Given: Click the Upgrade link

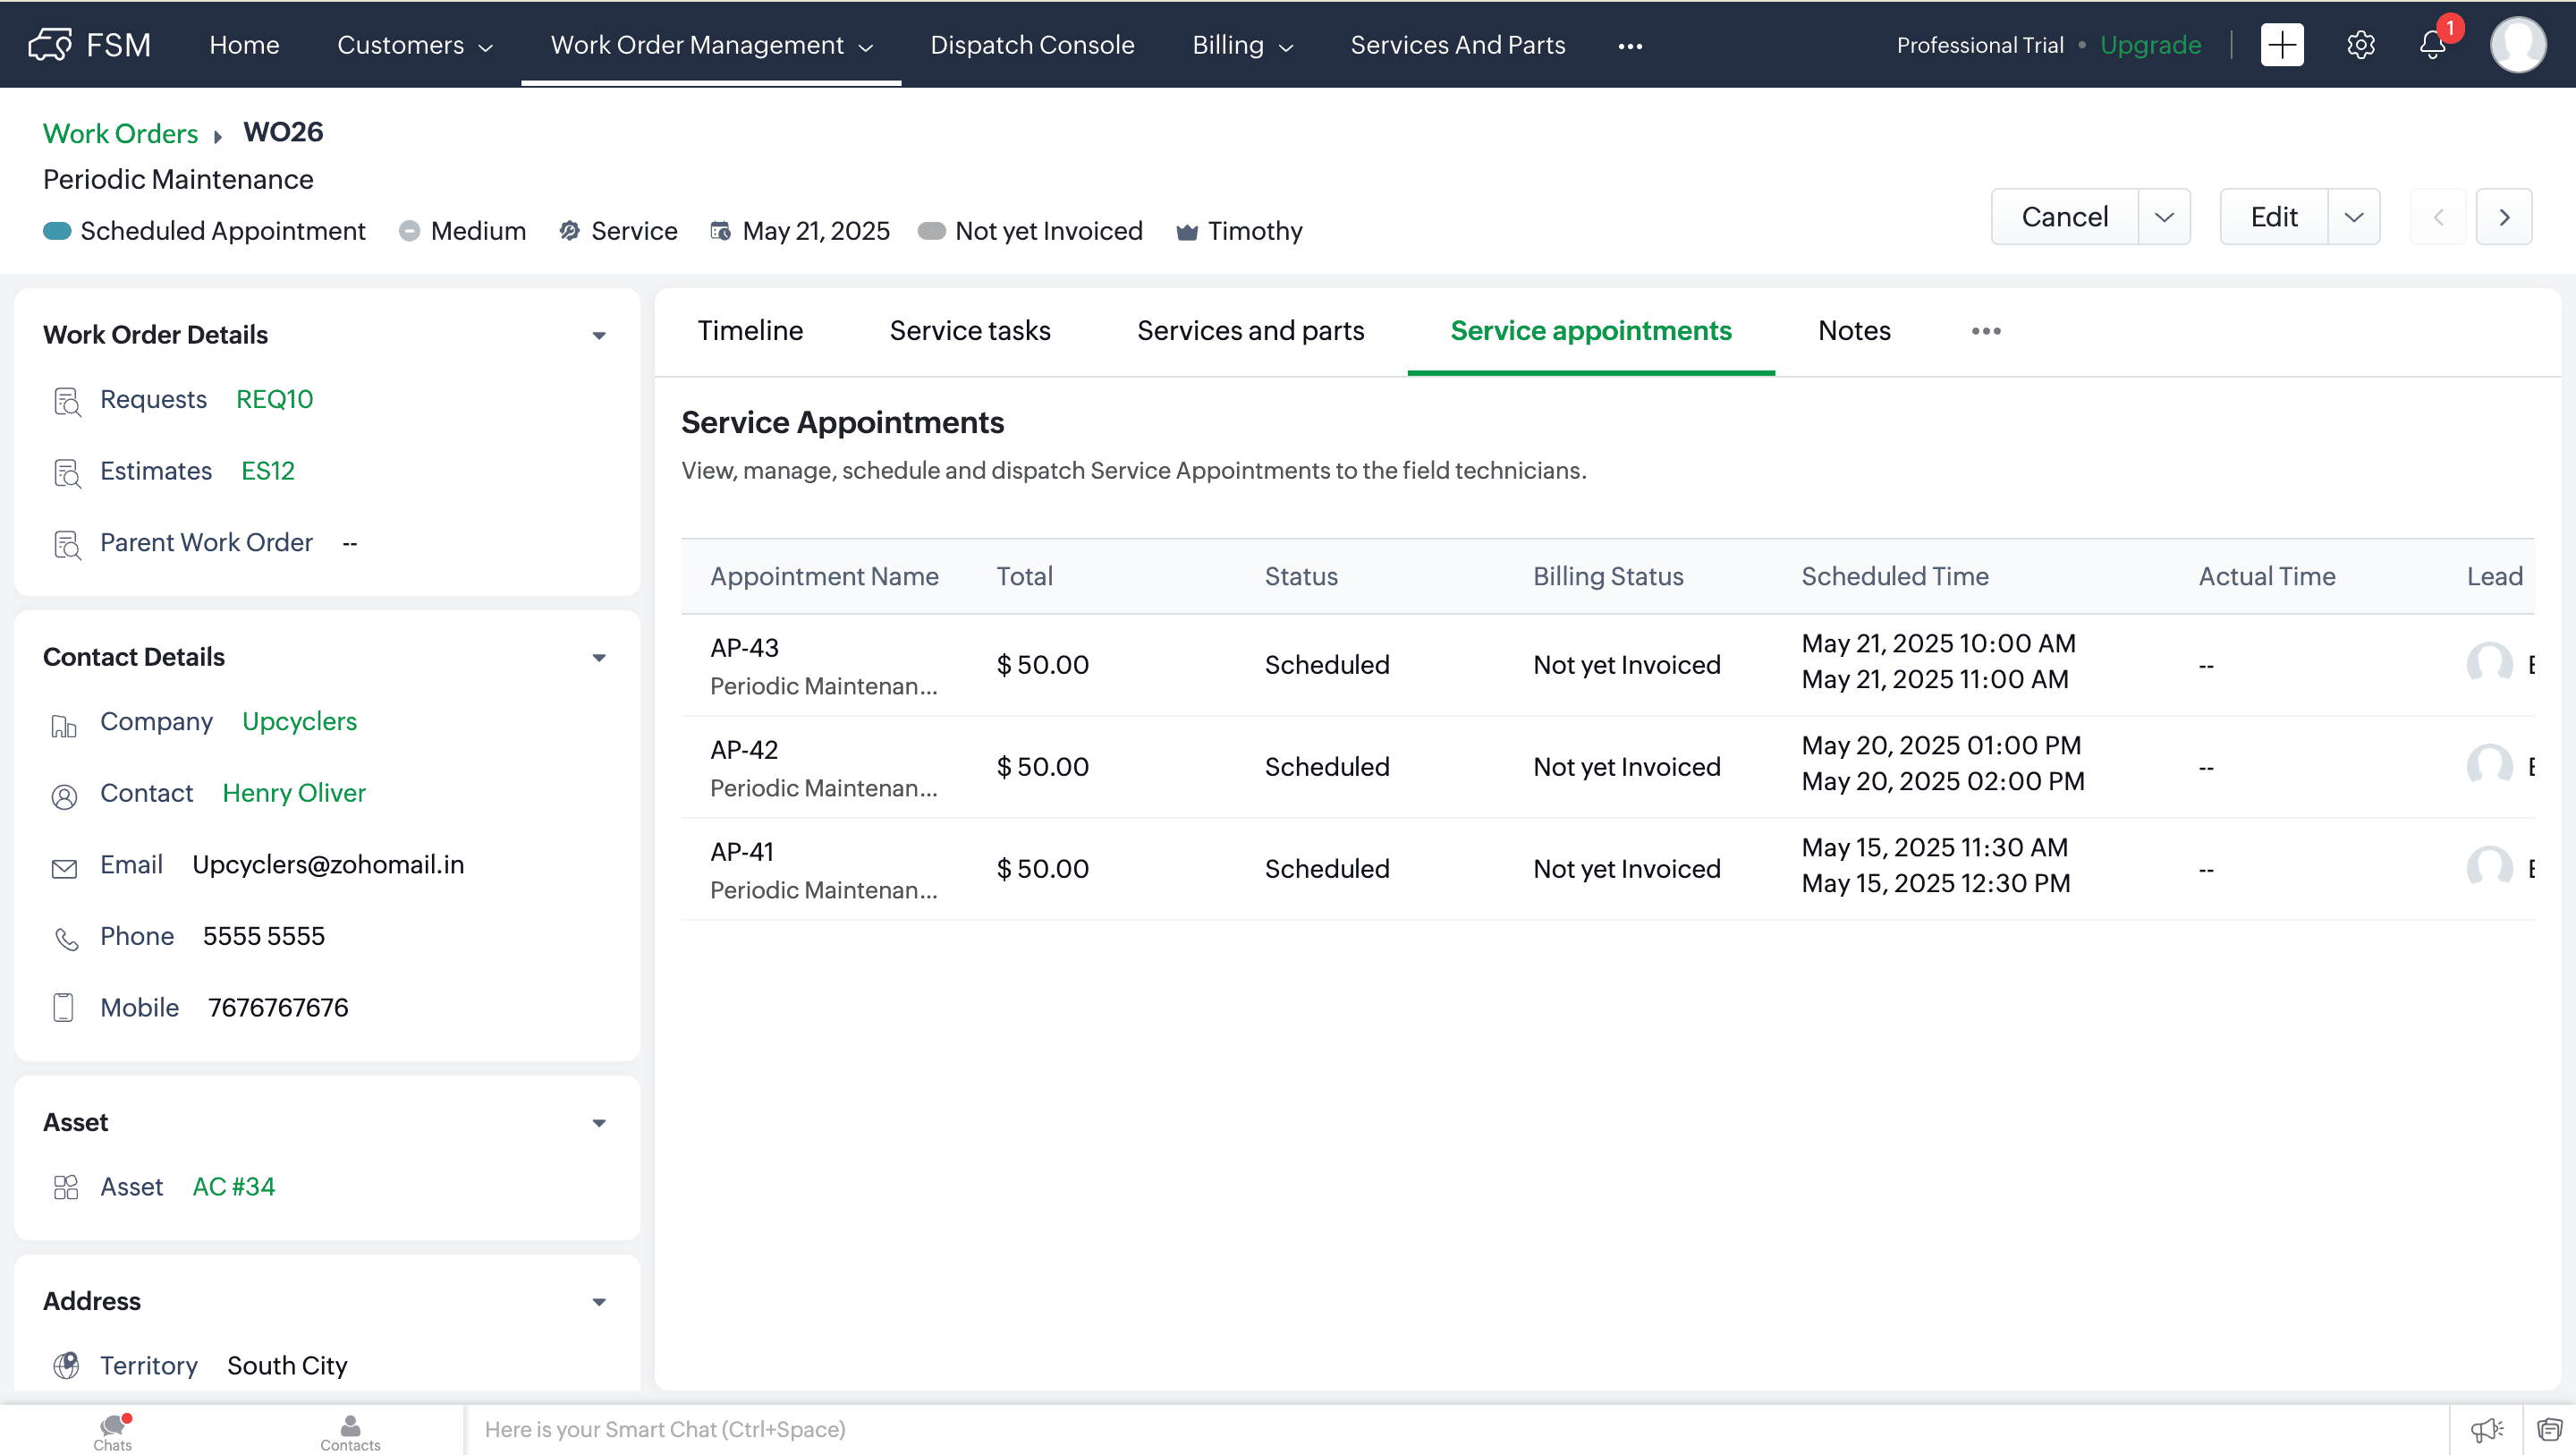Looking at the screenshot, I should (2150, 45).
